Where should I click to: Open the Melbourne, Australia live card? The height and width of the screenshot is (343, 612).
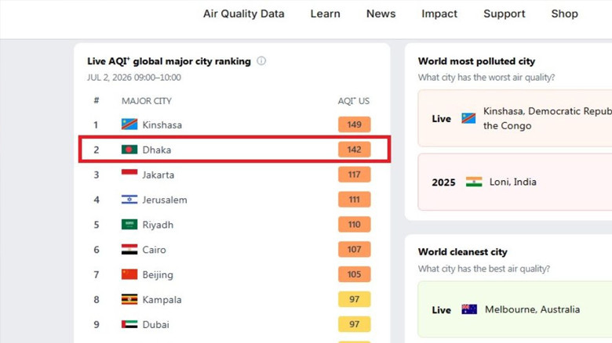515,309
